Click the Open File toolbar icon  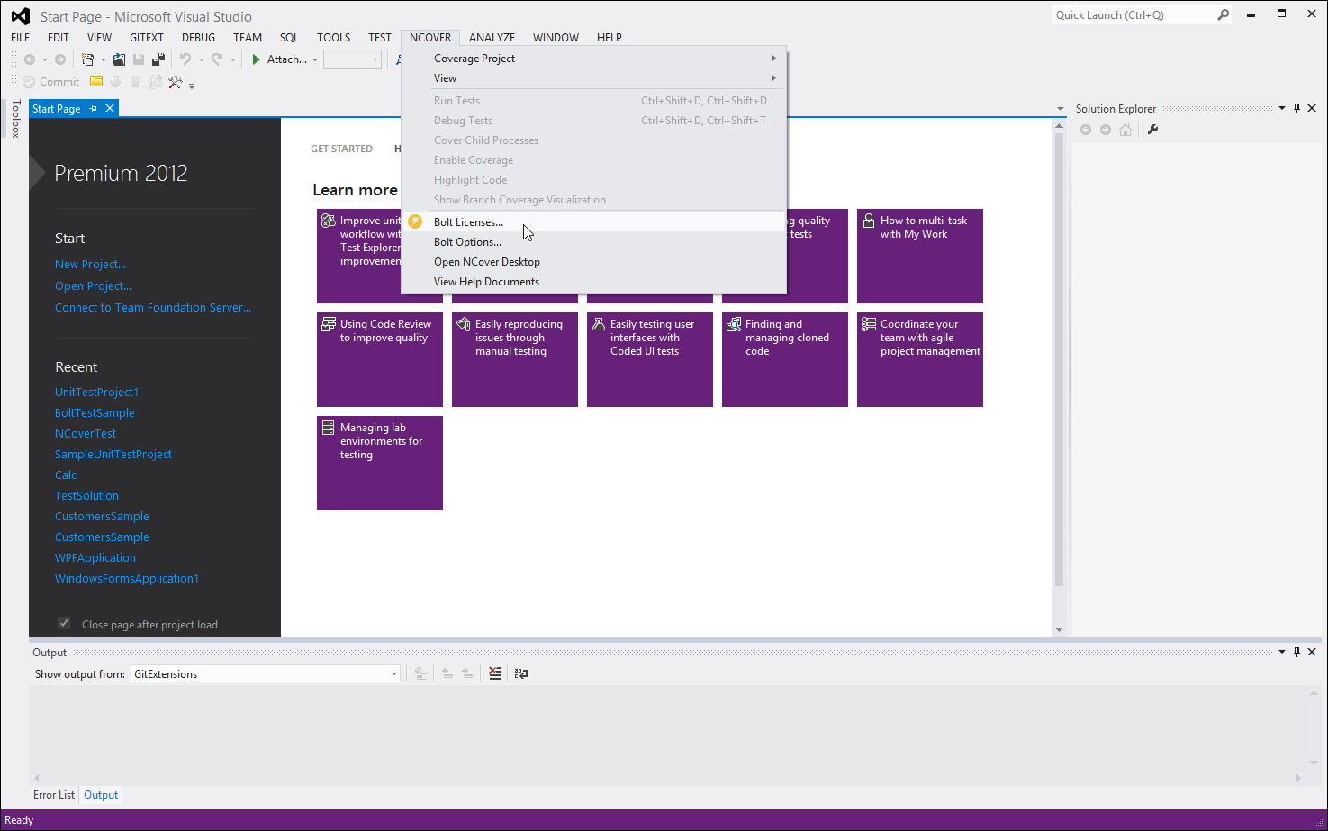119,59
